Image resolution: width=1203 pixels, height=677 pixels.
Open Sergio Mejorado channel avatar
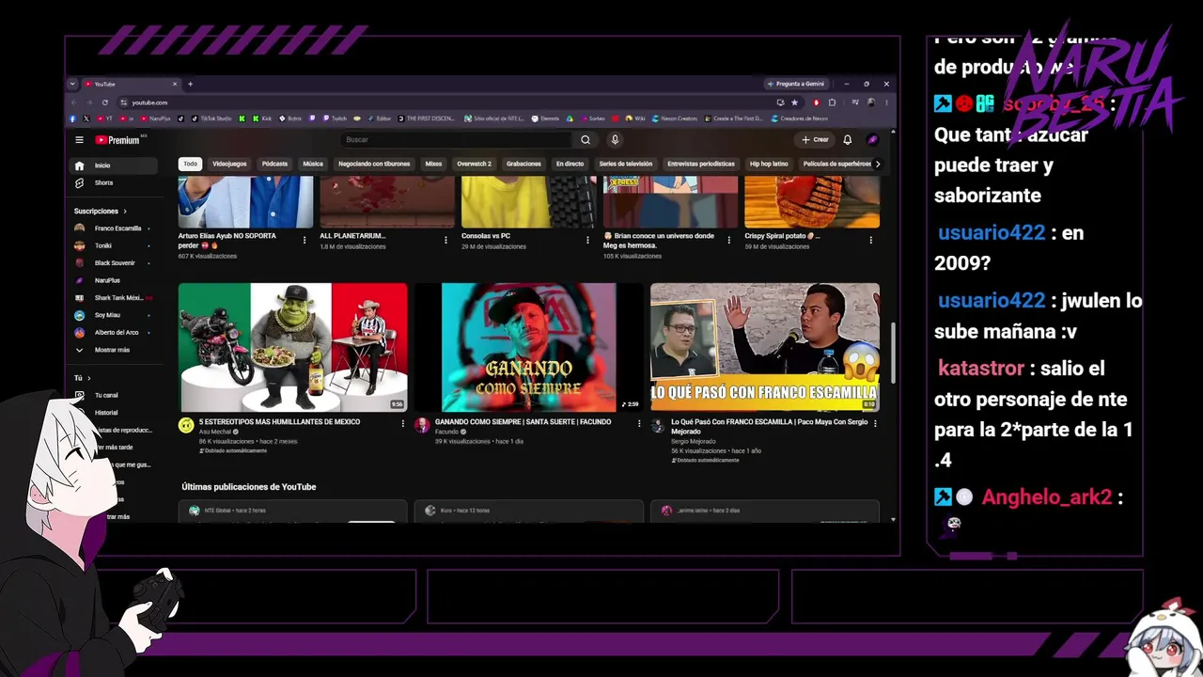click(x=658, y=425)
